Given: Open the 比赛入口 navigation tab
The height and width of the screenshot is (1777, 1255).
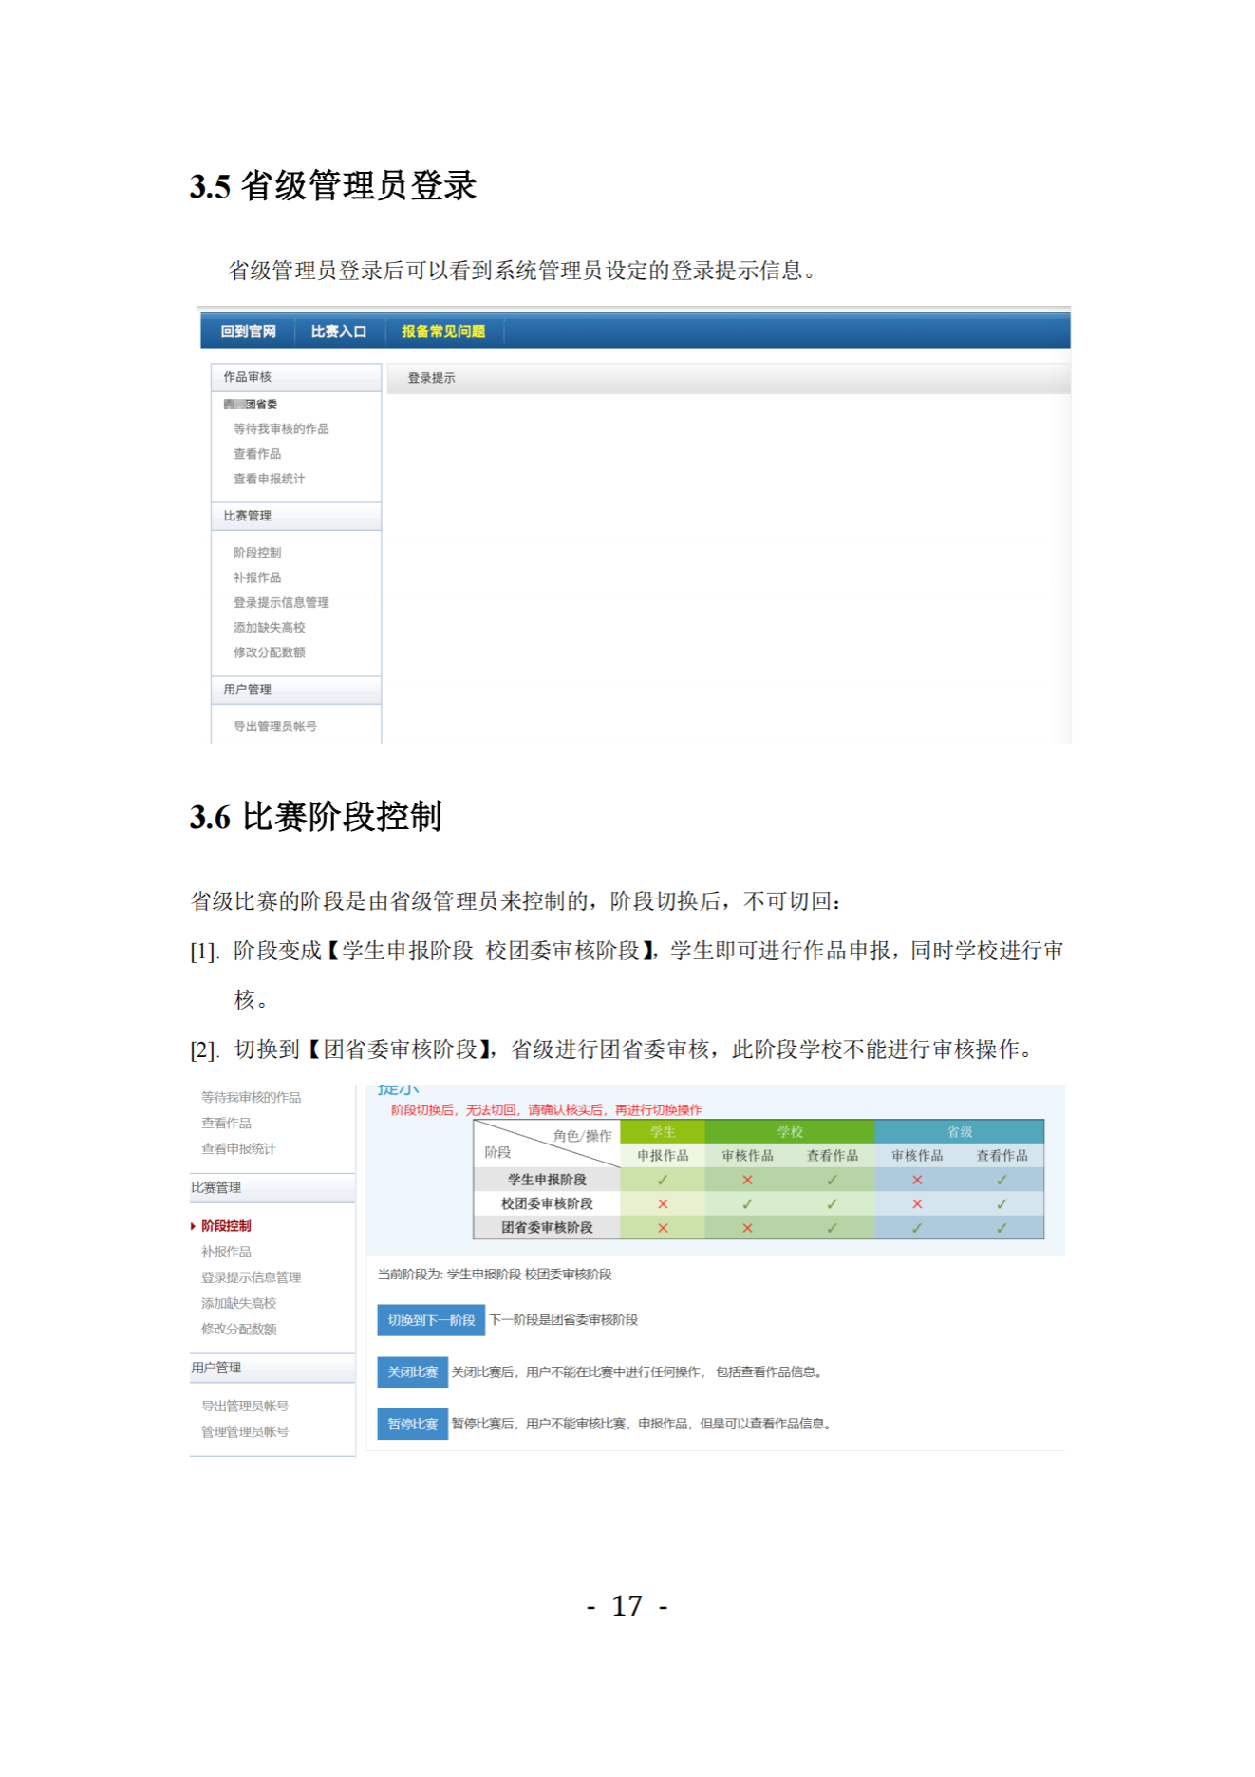Looking at the screenshot, I should (338, 331).
